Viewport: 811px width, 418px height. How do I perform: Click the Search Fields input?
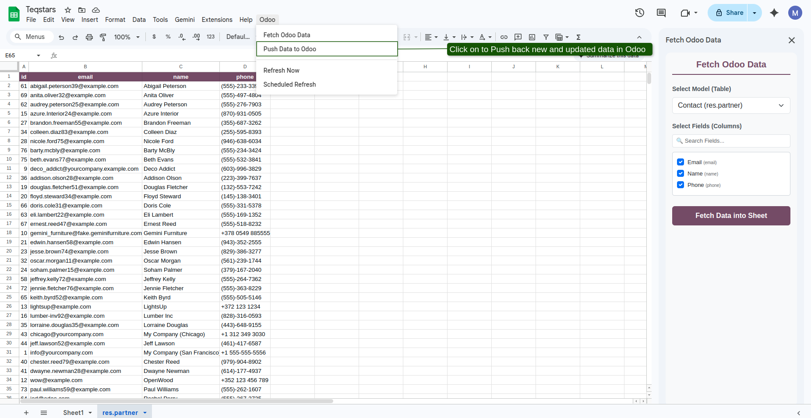pyautogui.click(x=731, y=141)
